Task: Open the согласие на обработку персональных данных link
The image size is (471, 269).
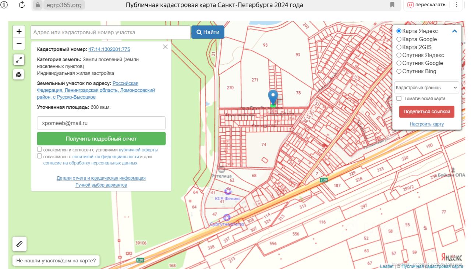Action: (x=91, y=163)
